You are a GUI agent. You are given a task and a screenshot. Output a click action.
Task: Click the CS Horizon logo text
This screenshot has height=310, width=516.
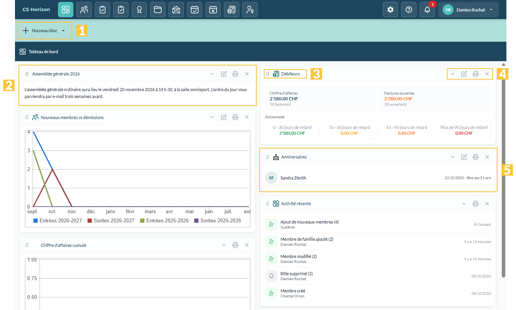36,10
